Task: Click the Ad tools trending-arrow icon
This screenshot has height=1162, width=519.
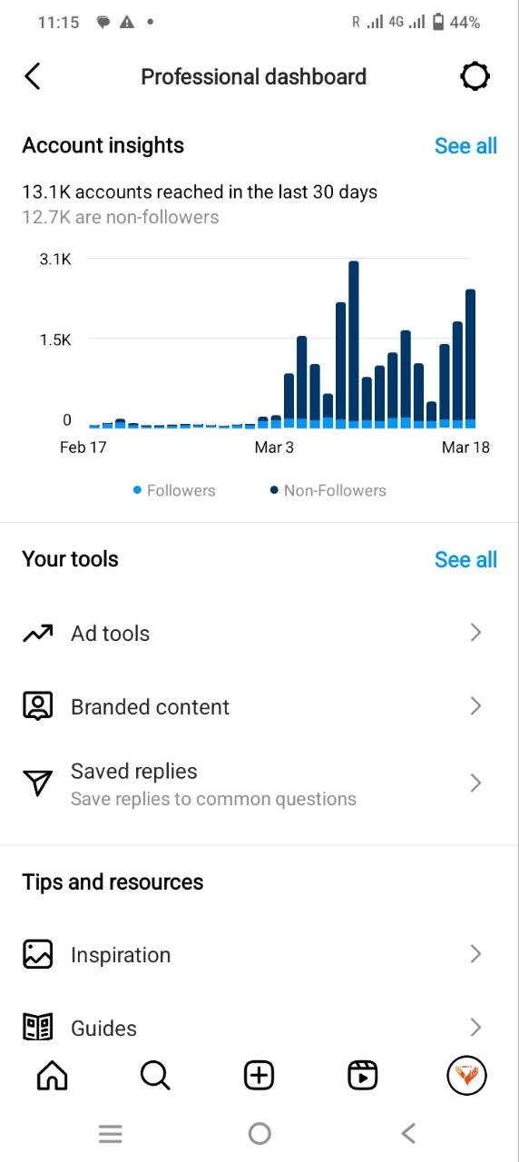Action: click(x=38, y=634)
